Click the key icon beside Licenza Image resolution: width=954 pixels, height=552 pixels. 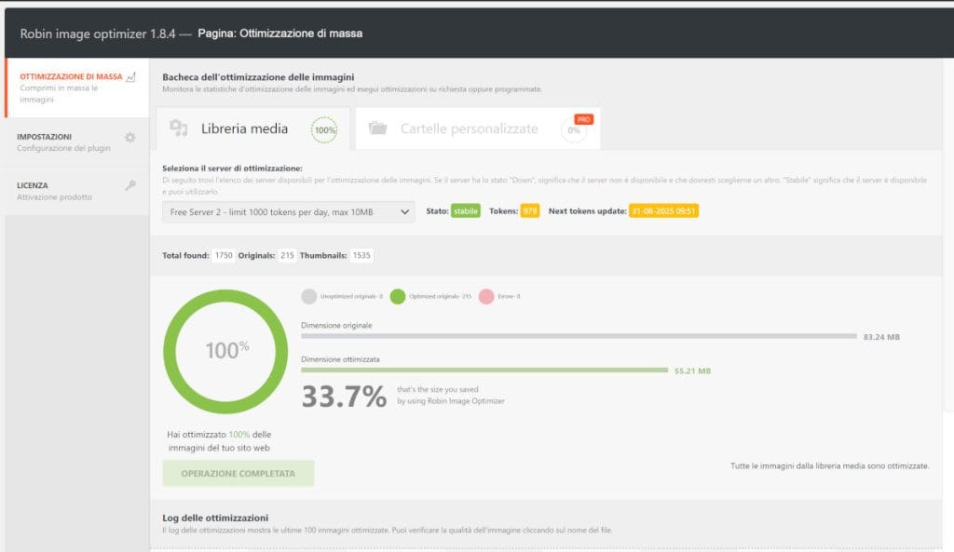point(130,185)
